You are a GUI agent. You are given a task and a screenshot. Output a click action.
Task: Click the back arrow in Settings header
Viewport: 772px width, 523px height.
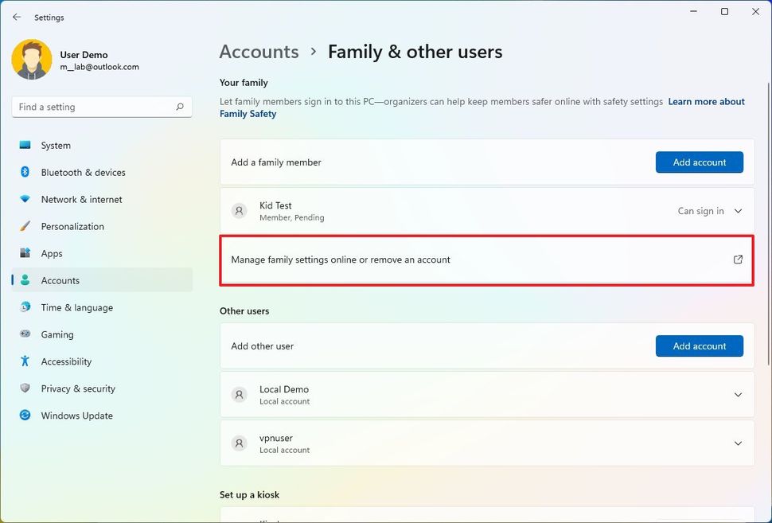17,17
